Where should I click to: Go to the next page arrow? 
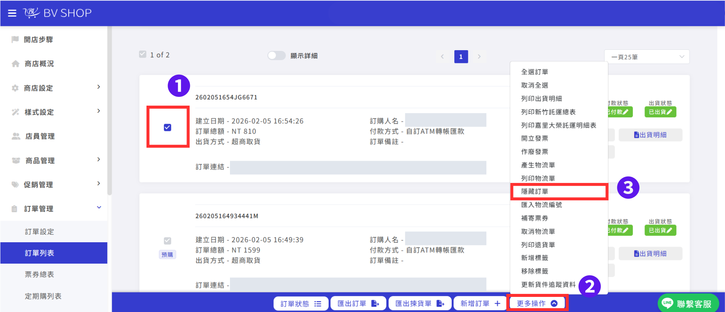click(x=479, y=57)
